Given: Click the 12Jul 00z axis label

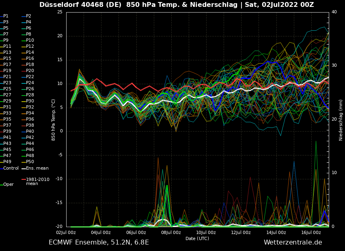Looking at the screenshot, I should point(241,232).
